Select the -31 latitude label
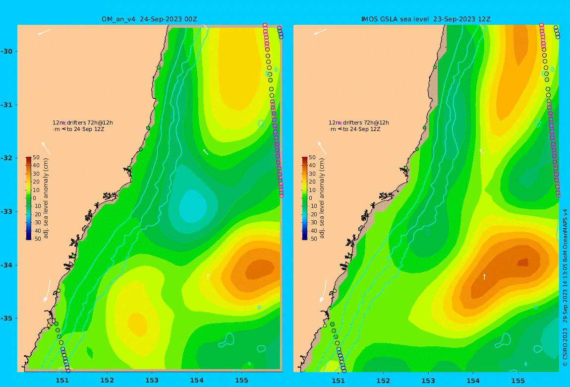 pyautogui.click(x=6, y=105)
